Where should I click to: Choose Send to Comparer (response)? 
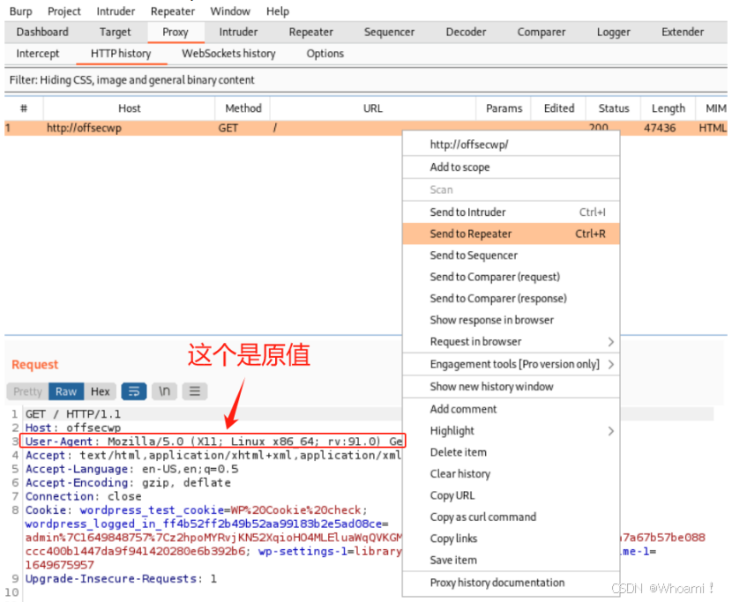512,298
